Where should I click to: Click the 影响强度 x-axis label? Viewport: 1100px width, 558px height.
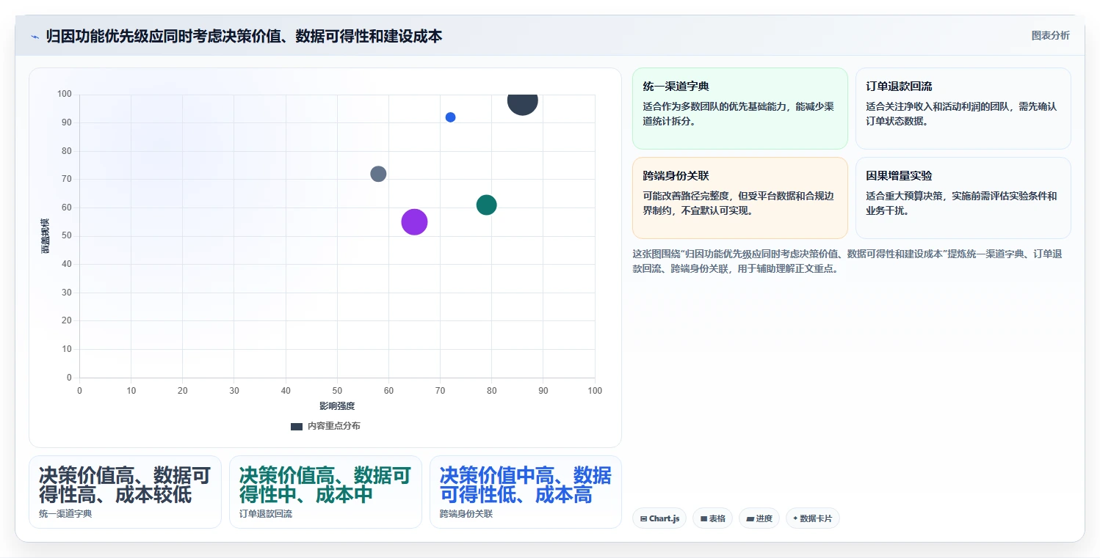pyautogui.click(x=337, y=406)
